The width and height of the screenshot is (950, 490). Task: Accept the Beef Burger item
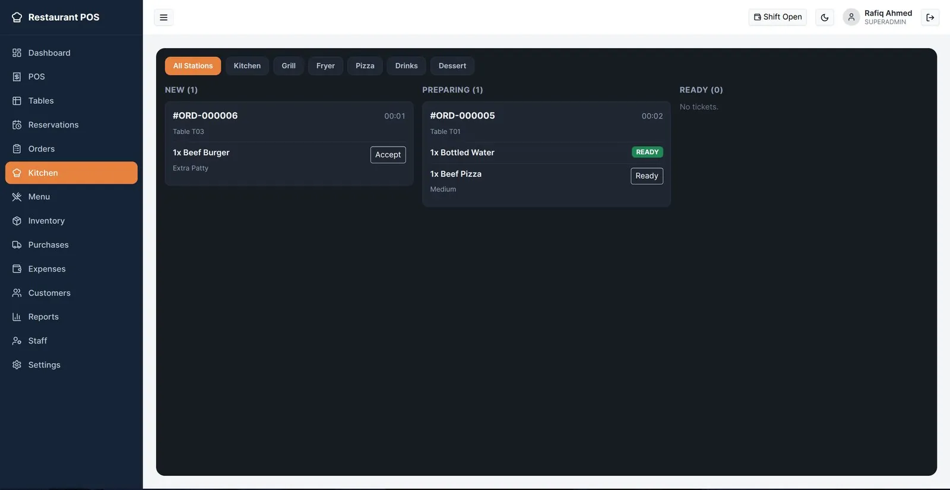388,155
